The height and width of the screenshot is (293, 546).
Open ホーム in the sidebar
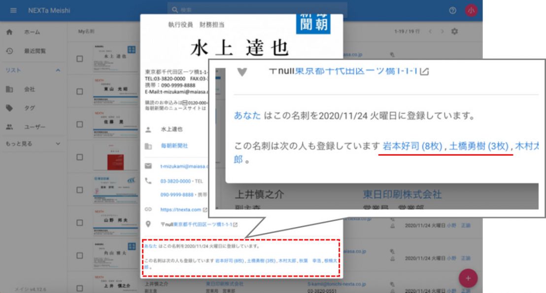pyautogui.click(x=32, y=32)
